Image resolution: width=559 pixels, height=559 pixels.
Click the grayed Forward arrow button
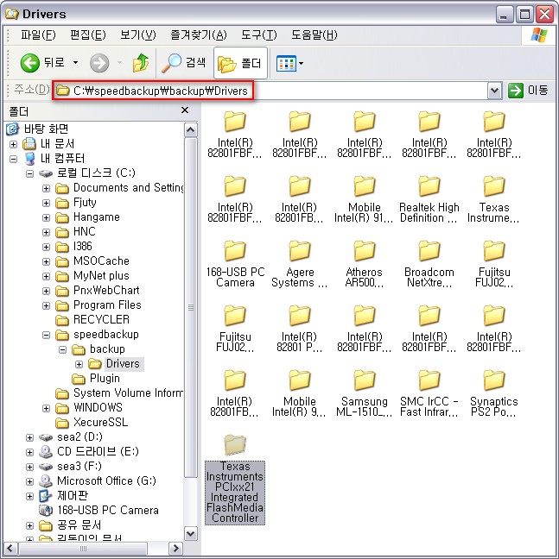[x=98, y=63]
